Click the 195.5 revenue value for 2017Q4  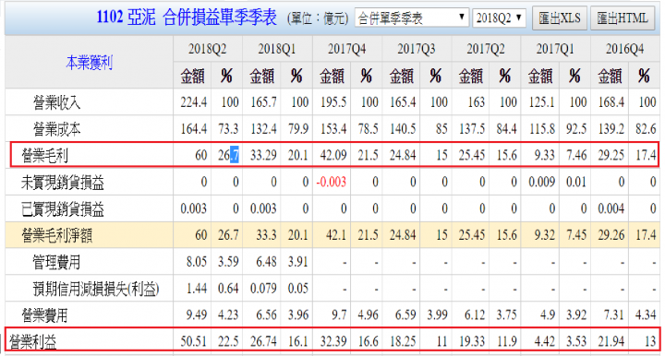coord(332,102)
